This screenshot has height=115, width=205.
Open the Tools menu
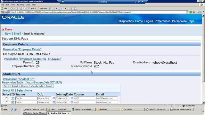(28, 5)
